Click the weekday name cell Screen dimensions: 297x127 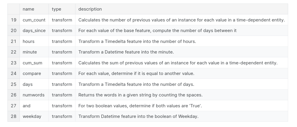32,116
